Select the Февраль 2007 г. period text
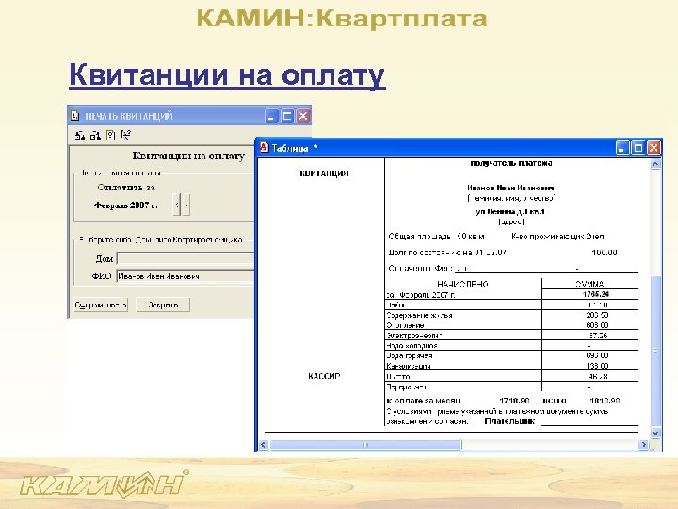 (x=126, y=205)
